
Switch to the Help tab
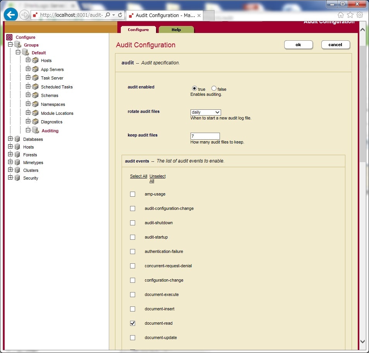coord(176,29)
